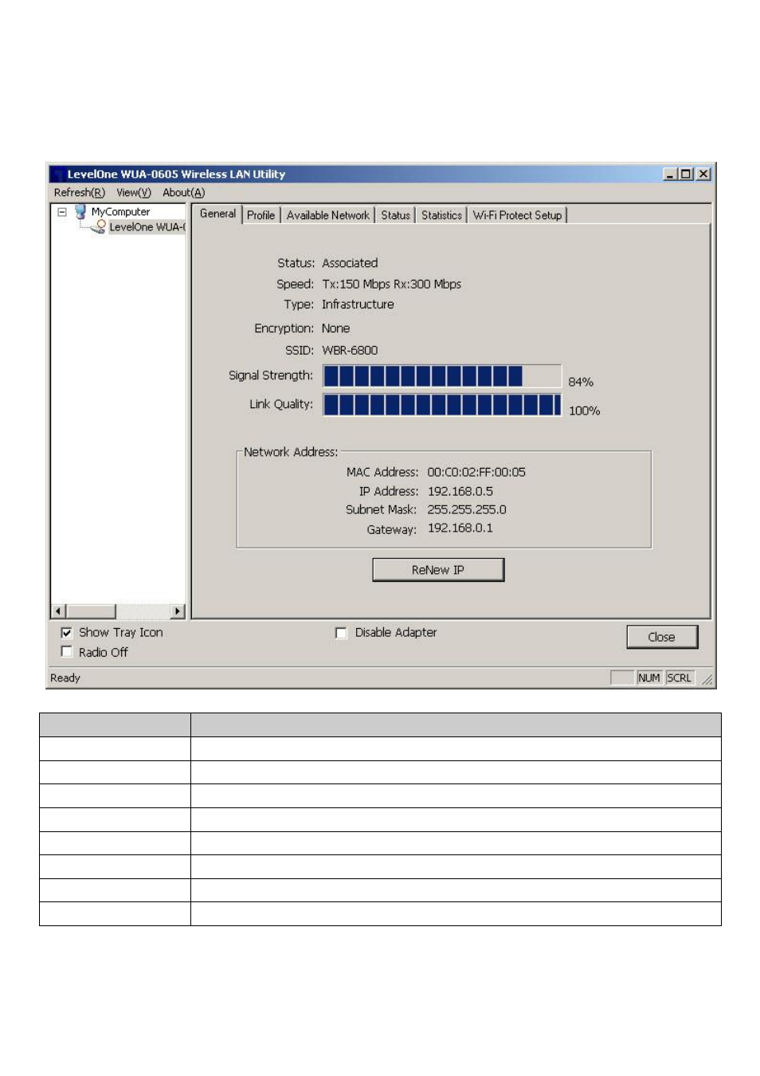
Task: Click tree panel scroll right arrow
Action: pos(178,611)
